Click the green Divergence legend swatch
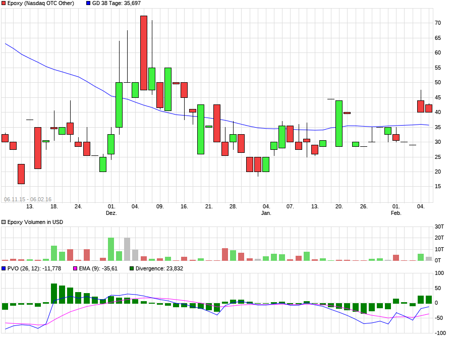 click(132, 268)
